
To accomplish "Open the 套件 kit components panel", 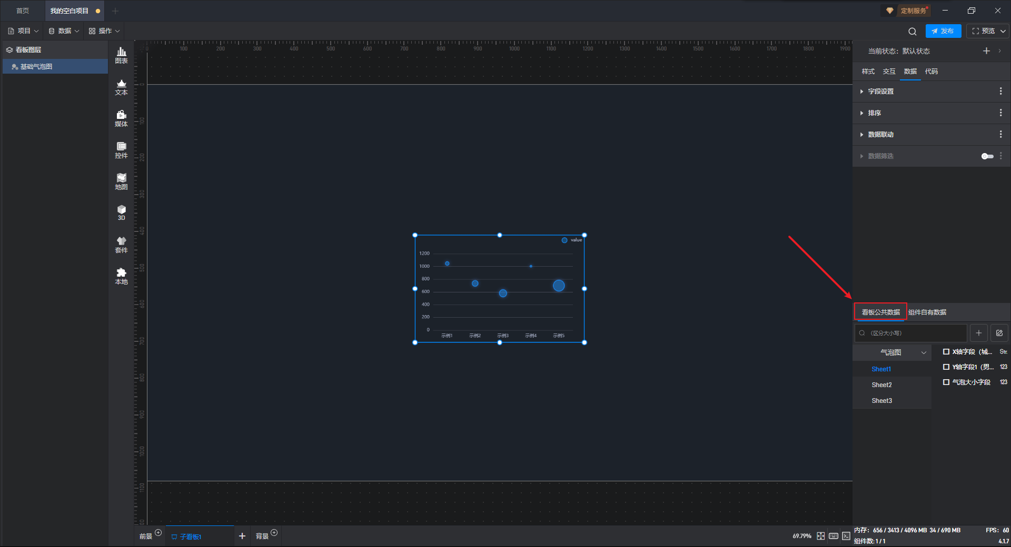I will coord(121,245).
